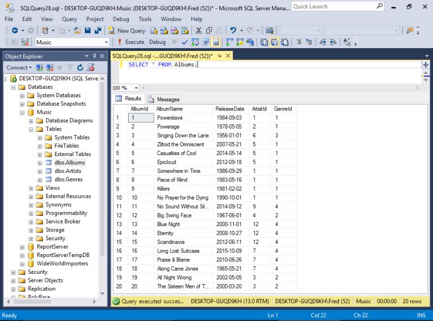433x321 pixels.
Task: Select the Results to Grid option
Action: [274, 42]
